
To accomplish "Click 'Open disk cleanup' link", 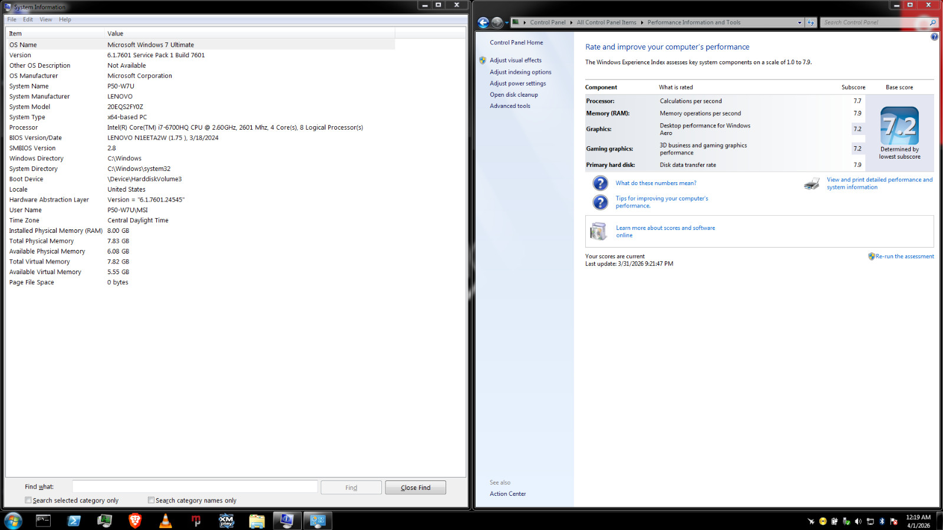I will click(x=514, y=94).
